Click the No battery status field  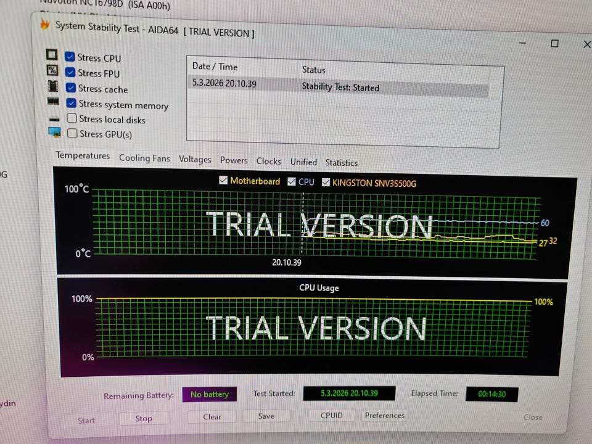pyautogui.click(x=210, y=394)
